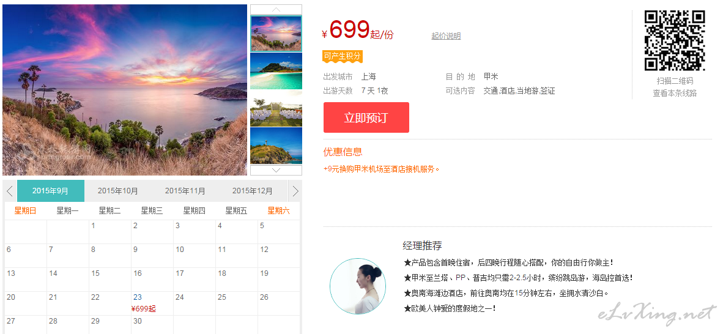Screen dimensions: 723x334
Task: Click the QR code image
Action: (675, 40)
